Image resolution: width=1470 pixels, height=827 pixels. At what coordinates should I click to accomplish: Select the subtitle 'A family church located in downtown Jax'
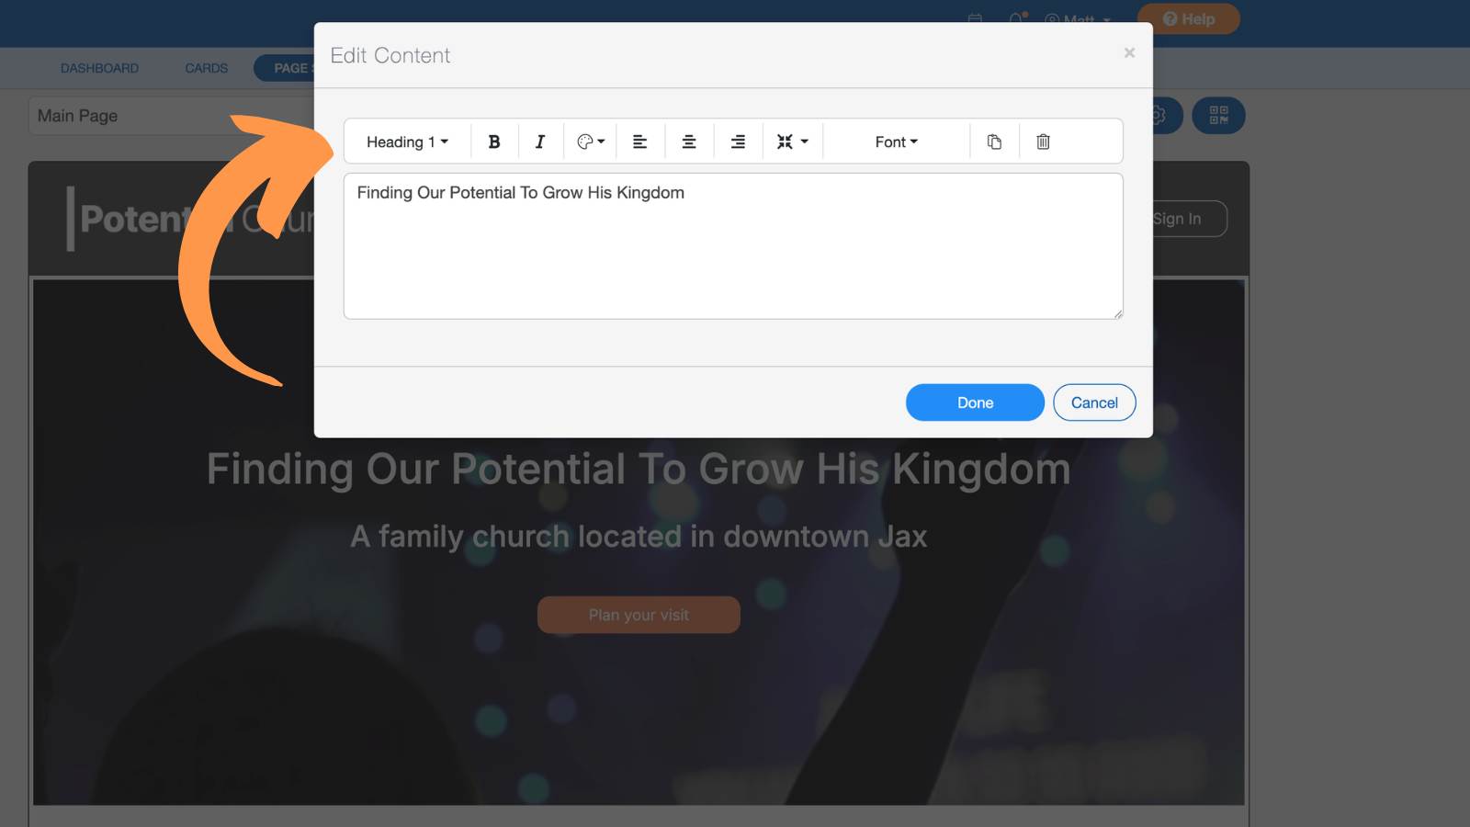(x=639, y=536)
